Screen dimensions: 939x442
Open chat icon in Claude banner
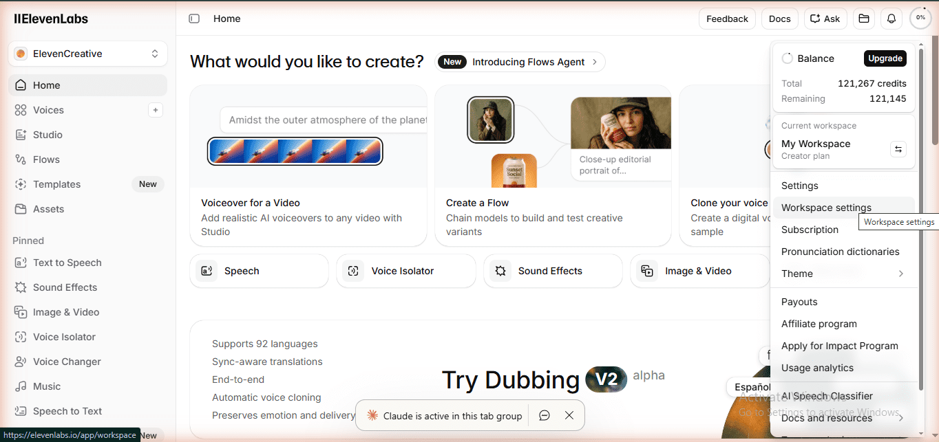pos(545,415)
